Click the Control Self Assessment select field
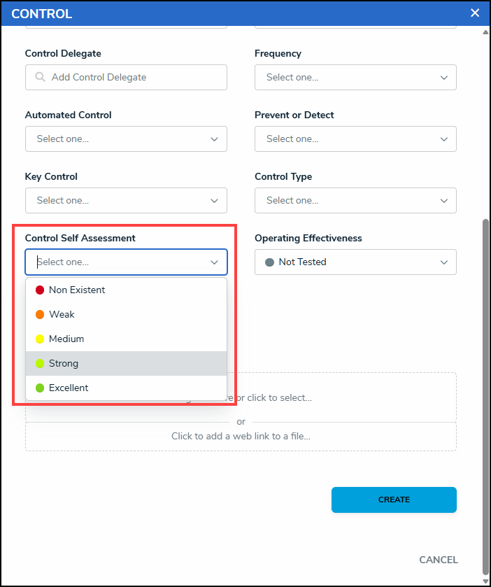The image size is (491, 587). pos(126,262)
